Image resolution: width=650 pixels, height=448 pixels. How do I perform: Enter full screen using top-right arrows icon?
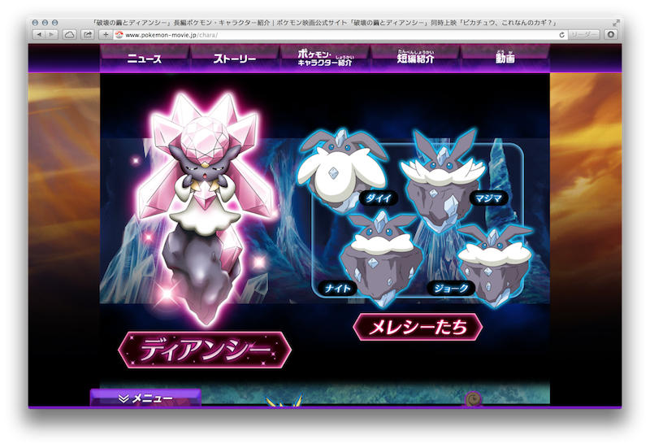point(616,24)
